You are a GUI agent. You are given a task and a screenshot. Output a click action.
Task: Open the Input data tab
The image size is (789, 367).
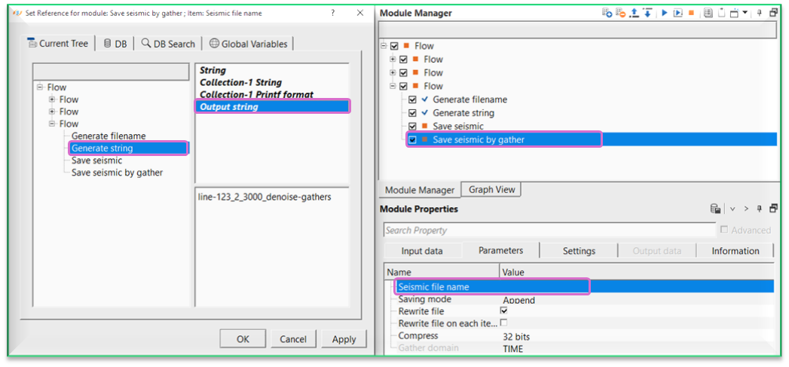pos(422,251)
